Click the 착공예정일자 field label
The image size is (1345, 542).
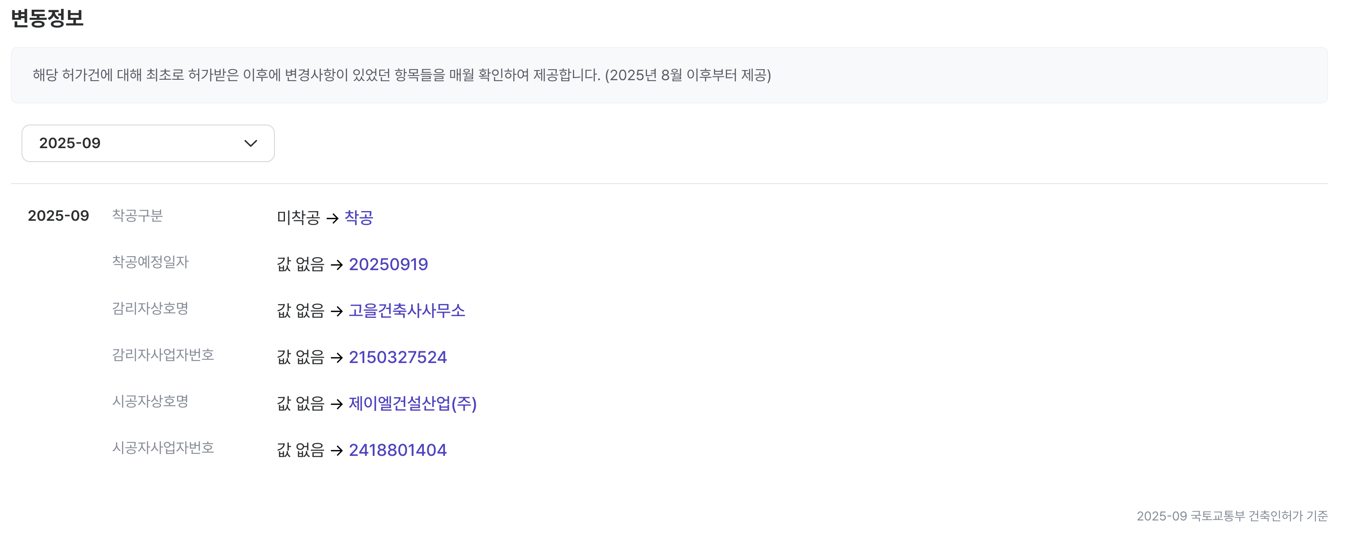pos(150,262)
